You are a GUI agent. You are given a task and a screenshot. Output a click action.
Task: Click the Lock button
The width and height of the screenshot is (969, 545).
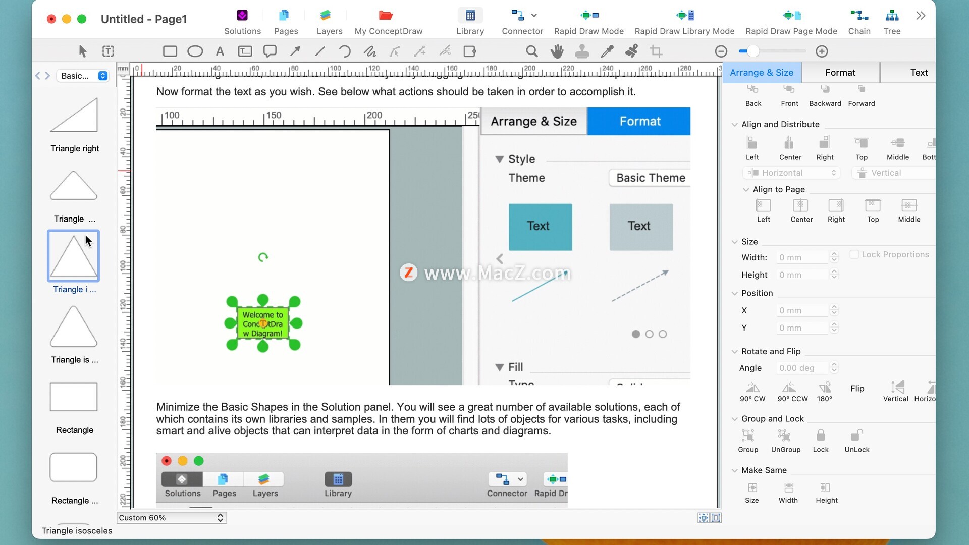tap(821, 441)
